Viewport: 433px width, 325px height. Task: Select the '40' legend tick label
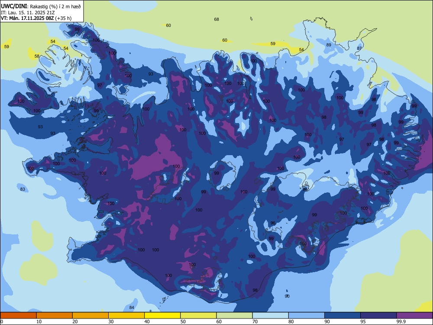tap(147, 322)
